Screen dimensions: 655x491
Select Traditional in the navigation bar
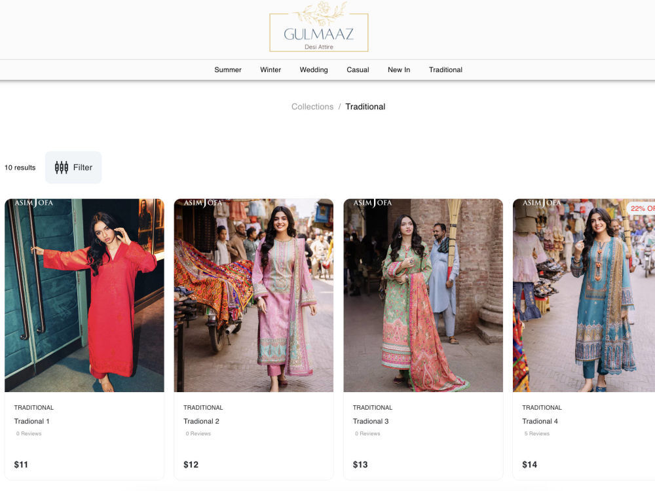[x=445, y=70]
